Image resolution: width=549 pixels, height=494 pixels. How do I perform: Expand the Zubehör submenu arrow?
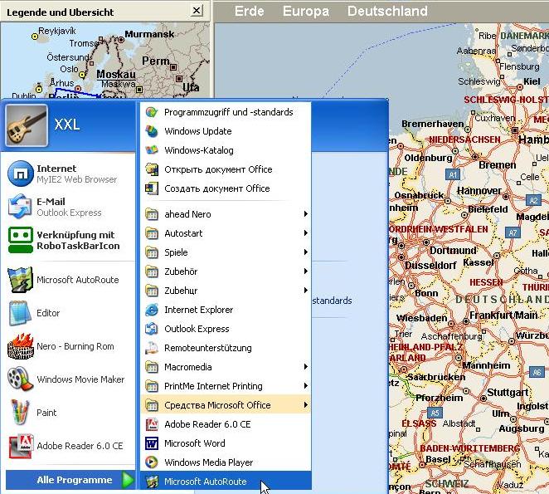tap(306, 271)
